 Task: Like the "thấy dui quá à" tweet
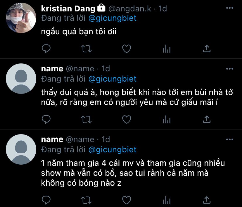point(126,119)
